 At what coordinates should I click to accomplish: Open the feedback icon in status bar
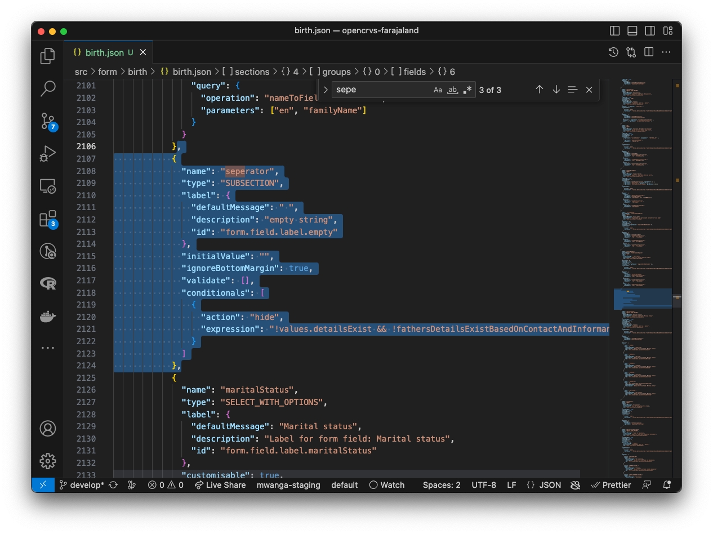647,485
